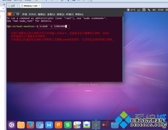Click the Terminal icon in the dock
The height and width of the screenshot is (130, 168).
tap(96, 125)
